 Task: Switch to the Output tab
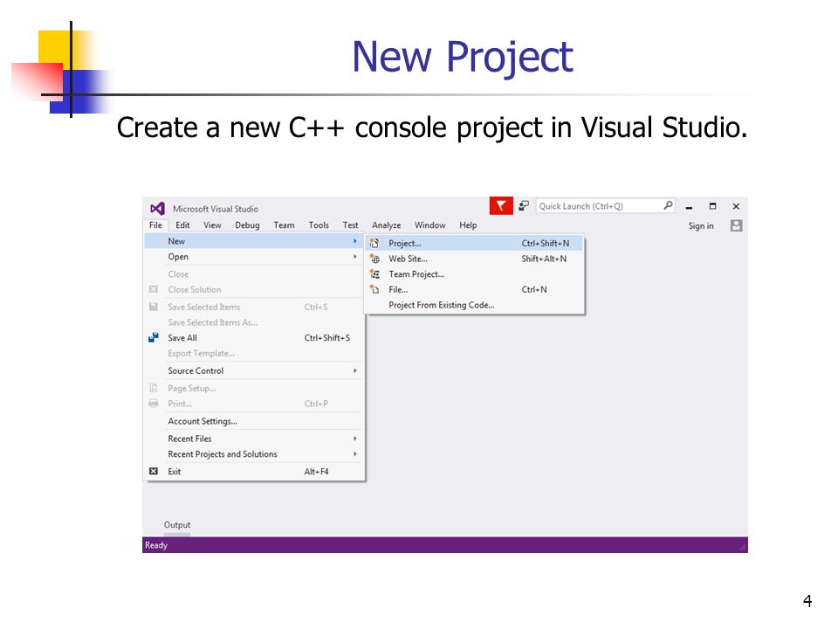tap(177, 525)
